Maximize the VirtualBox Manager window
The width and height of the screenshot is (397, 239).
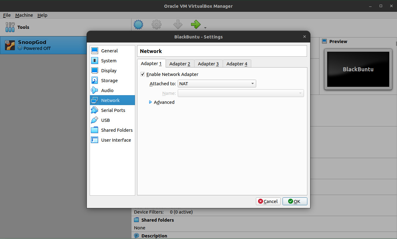click(x=381, y=6)
